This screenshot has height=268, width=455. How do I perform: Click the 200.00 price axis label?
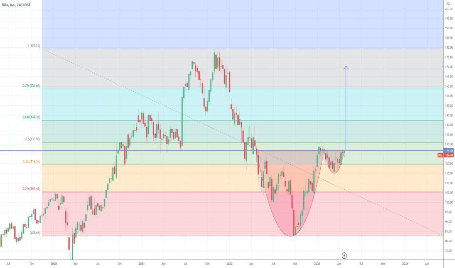(449, 9)
